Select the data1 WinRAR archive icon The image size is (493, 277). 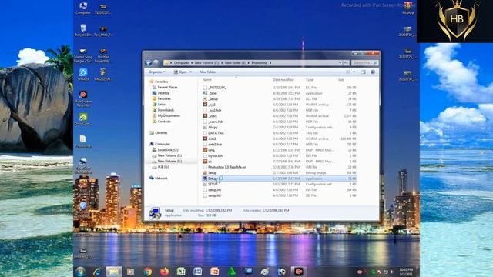tap(205, 138)
